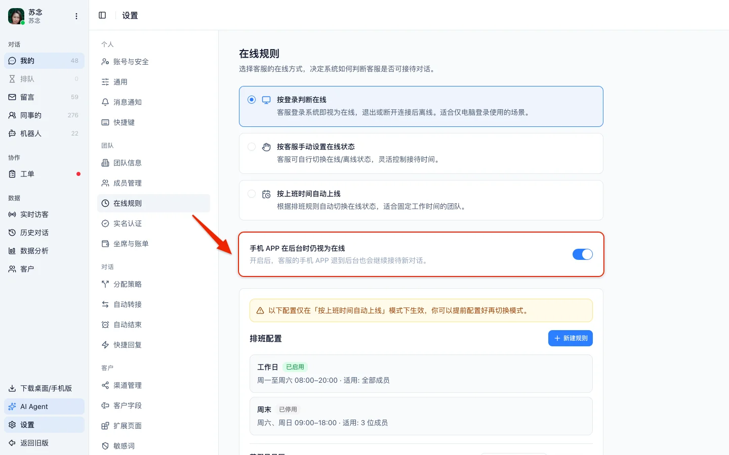Open 数据分析 chart icon

(x=12, y=251)
